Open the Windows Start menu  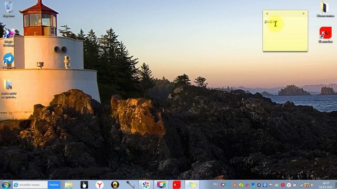coord(6,185)
